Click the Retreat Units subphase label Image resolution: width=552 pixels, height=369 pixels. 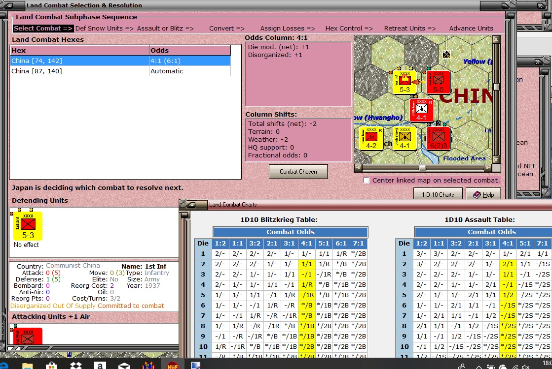[x=410, y=29]
